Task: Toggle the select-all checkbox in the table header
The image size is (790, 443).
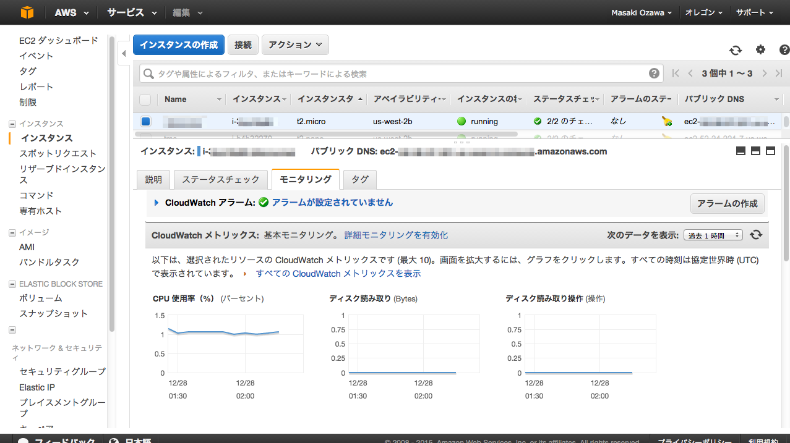Action: (x=145, y=99)
